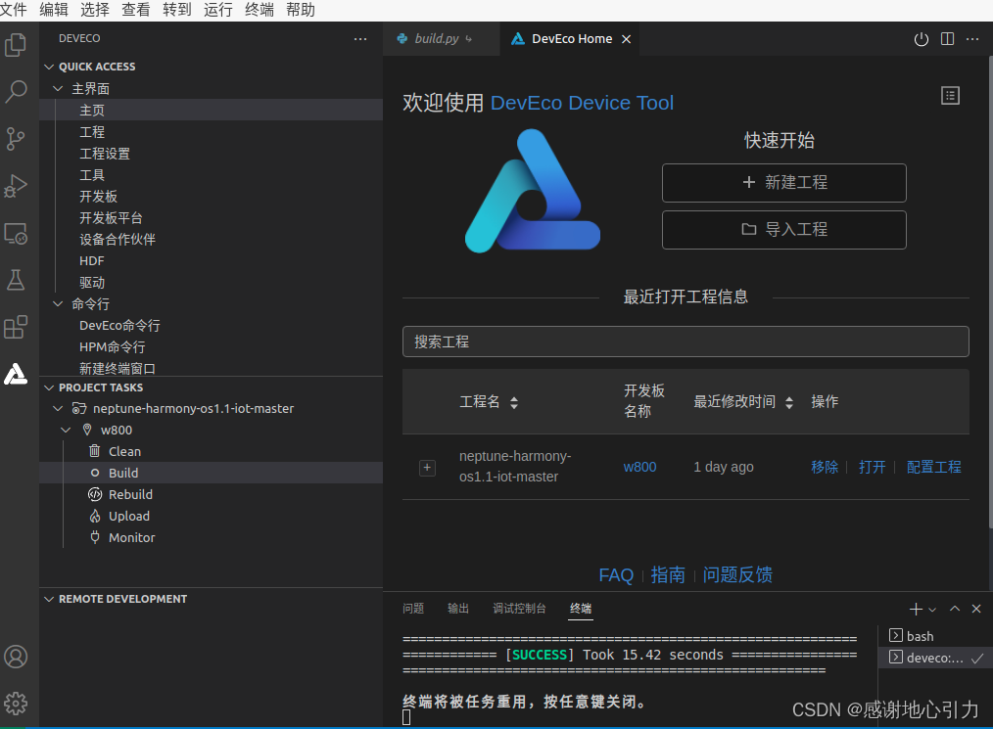
Task: Run the Build task
Action: [211, 473]
